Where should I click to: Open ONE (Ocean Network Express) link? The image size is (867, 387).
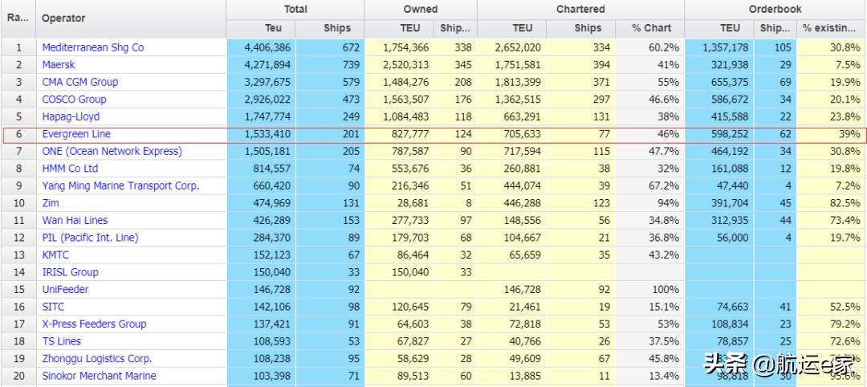112,151
